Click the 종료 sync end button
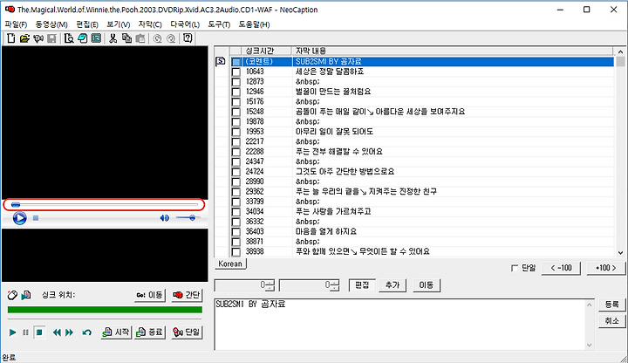The height and width of the screenshot is (363, 628). point(150,332)
